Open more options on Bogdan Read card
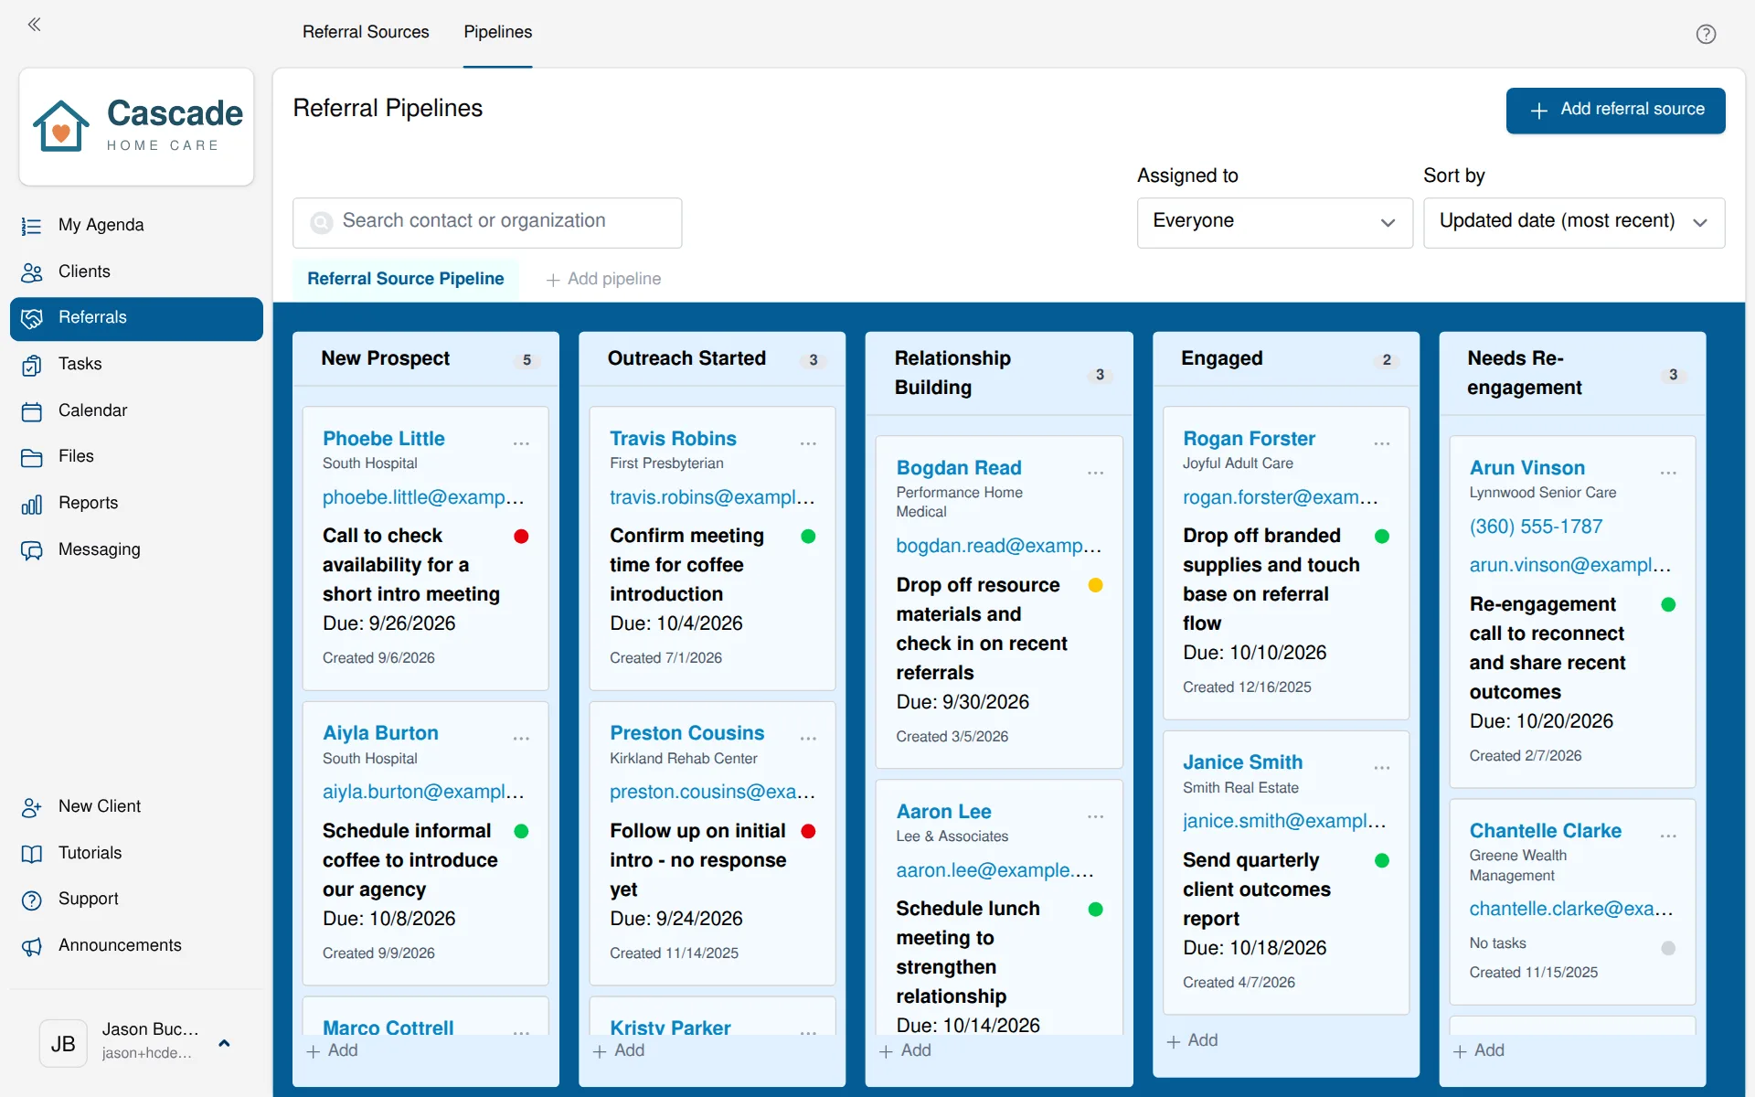Screen dimensions: 1755x1097 point(1095,473)
